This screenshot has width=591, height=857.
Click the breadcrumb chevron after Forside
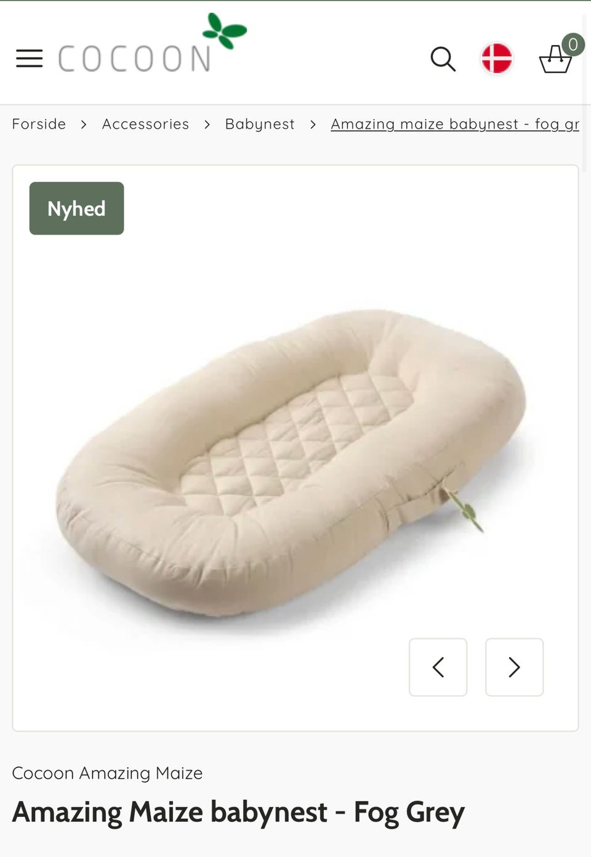(84, 124)
